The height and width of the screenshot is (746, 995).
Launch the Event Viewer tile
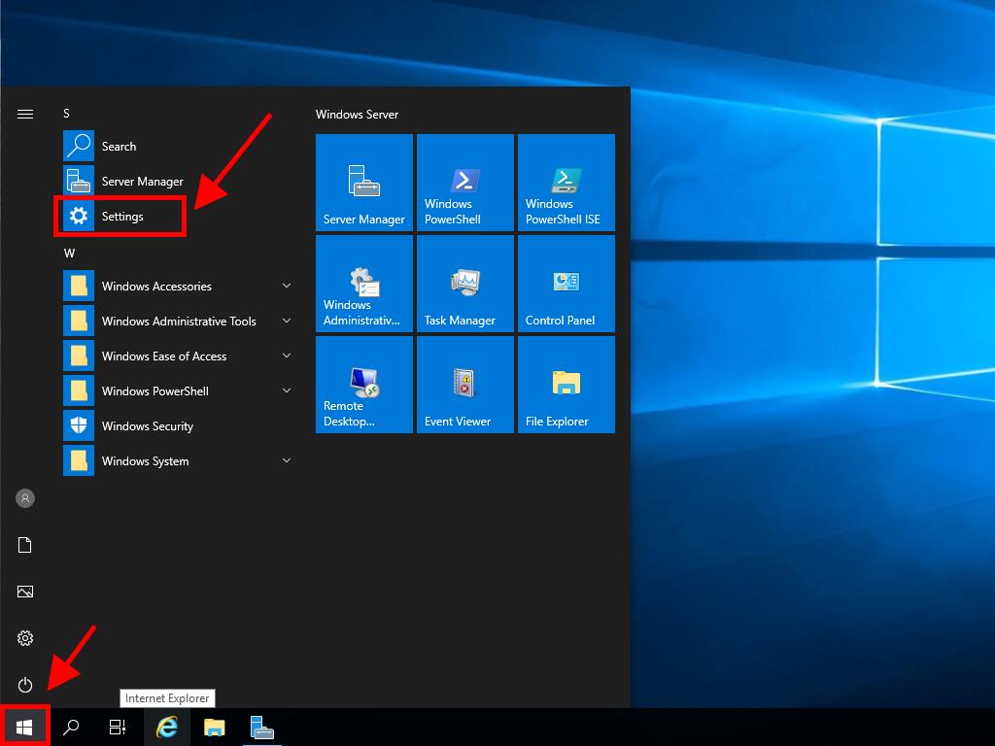465,385
